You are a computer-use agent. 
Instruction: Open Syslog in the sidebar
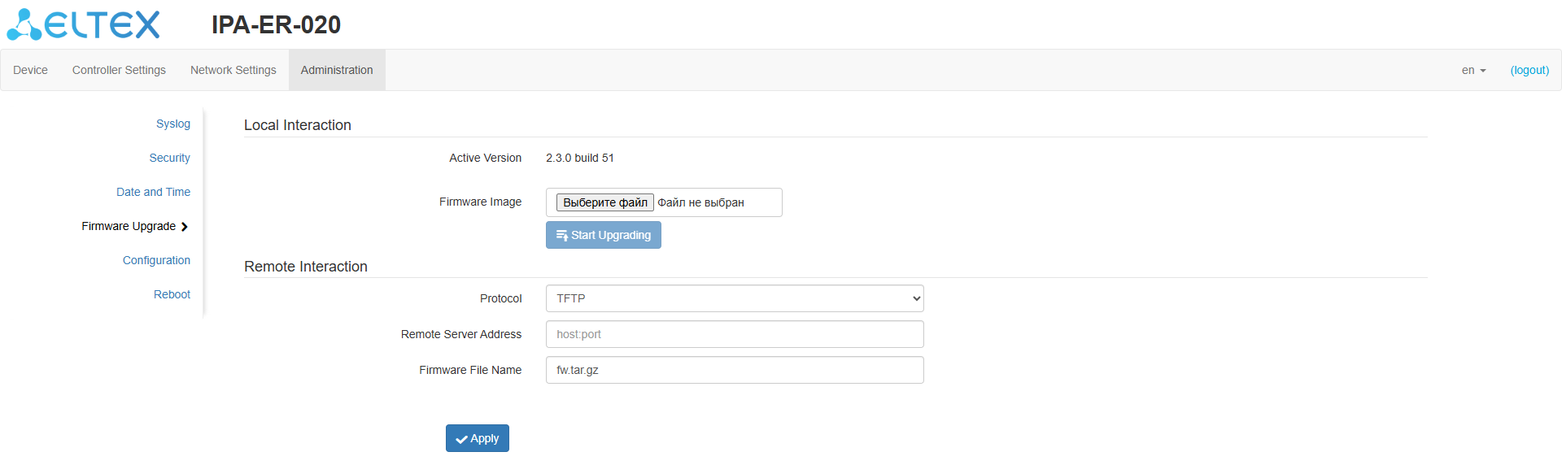(x=173, y=124)
